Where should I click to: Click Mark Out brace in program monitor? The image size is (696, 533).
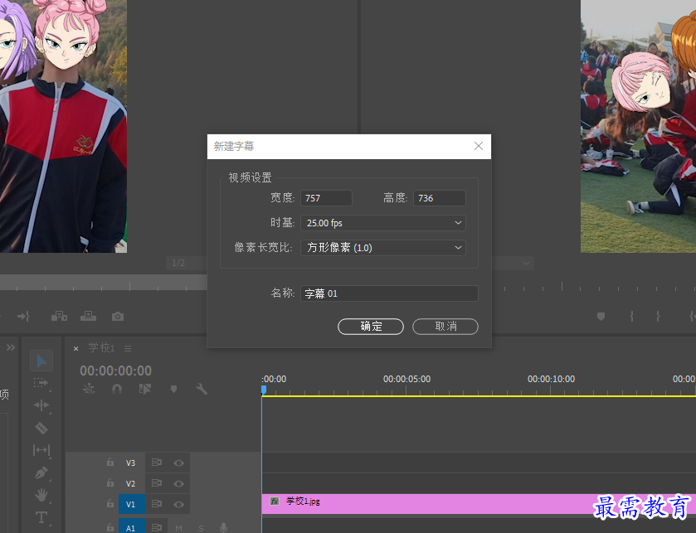pyautogui.click(x=659, y=316)
